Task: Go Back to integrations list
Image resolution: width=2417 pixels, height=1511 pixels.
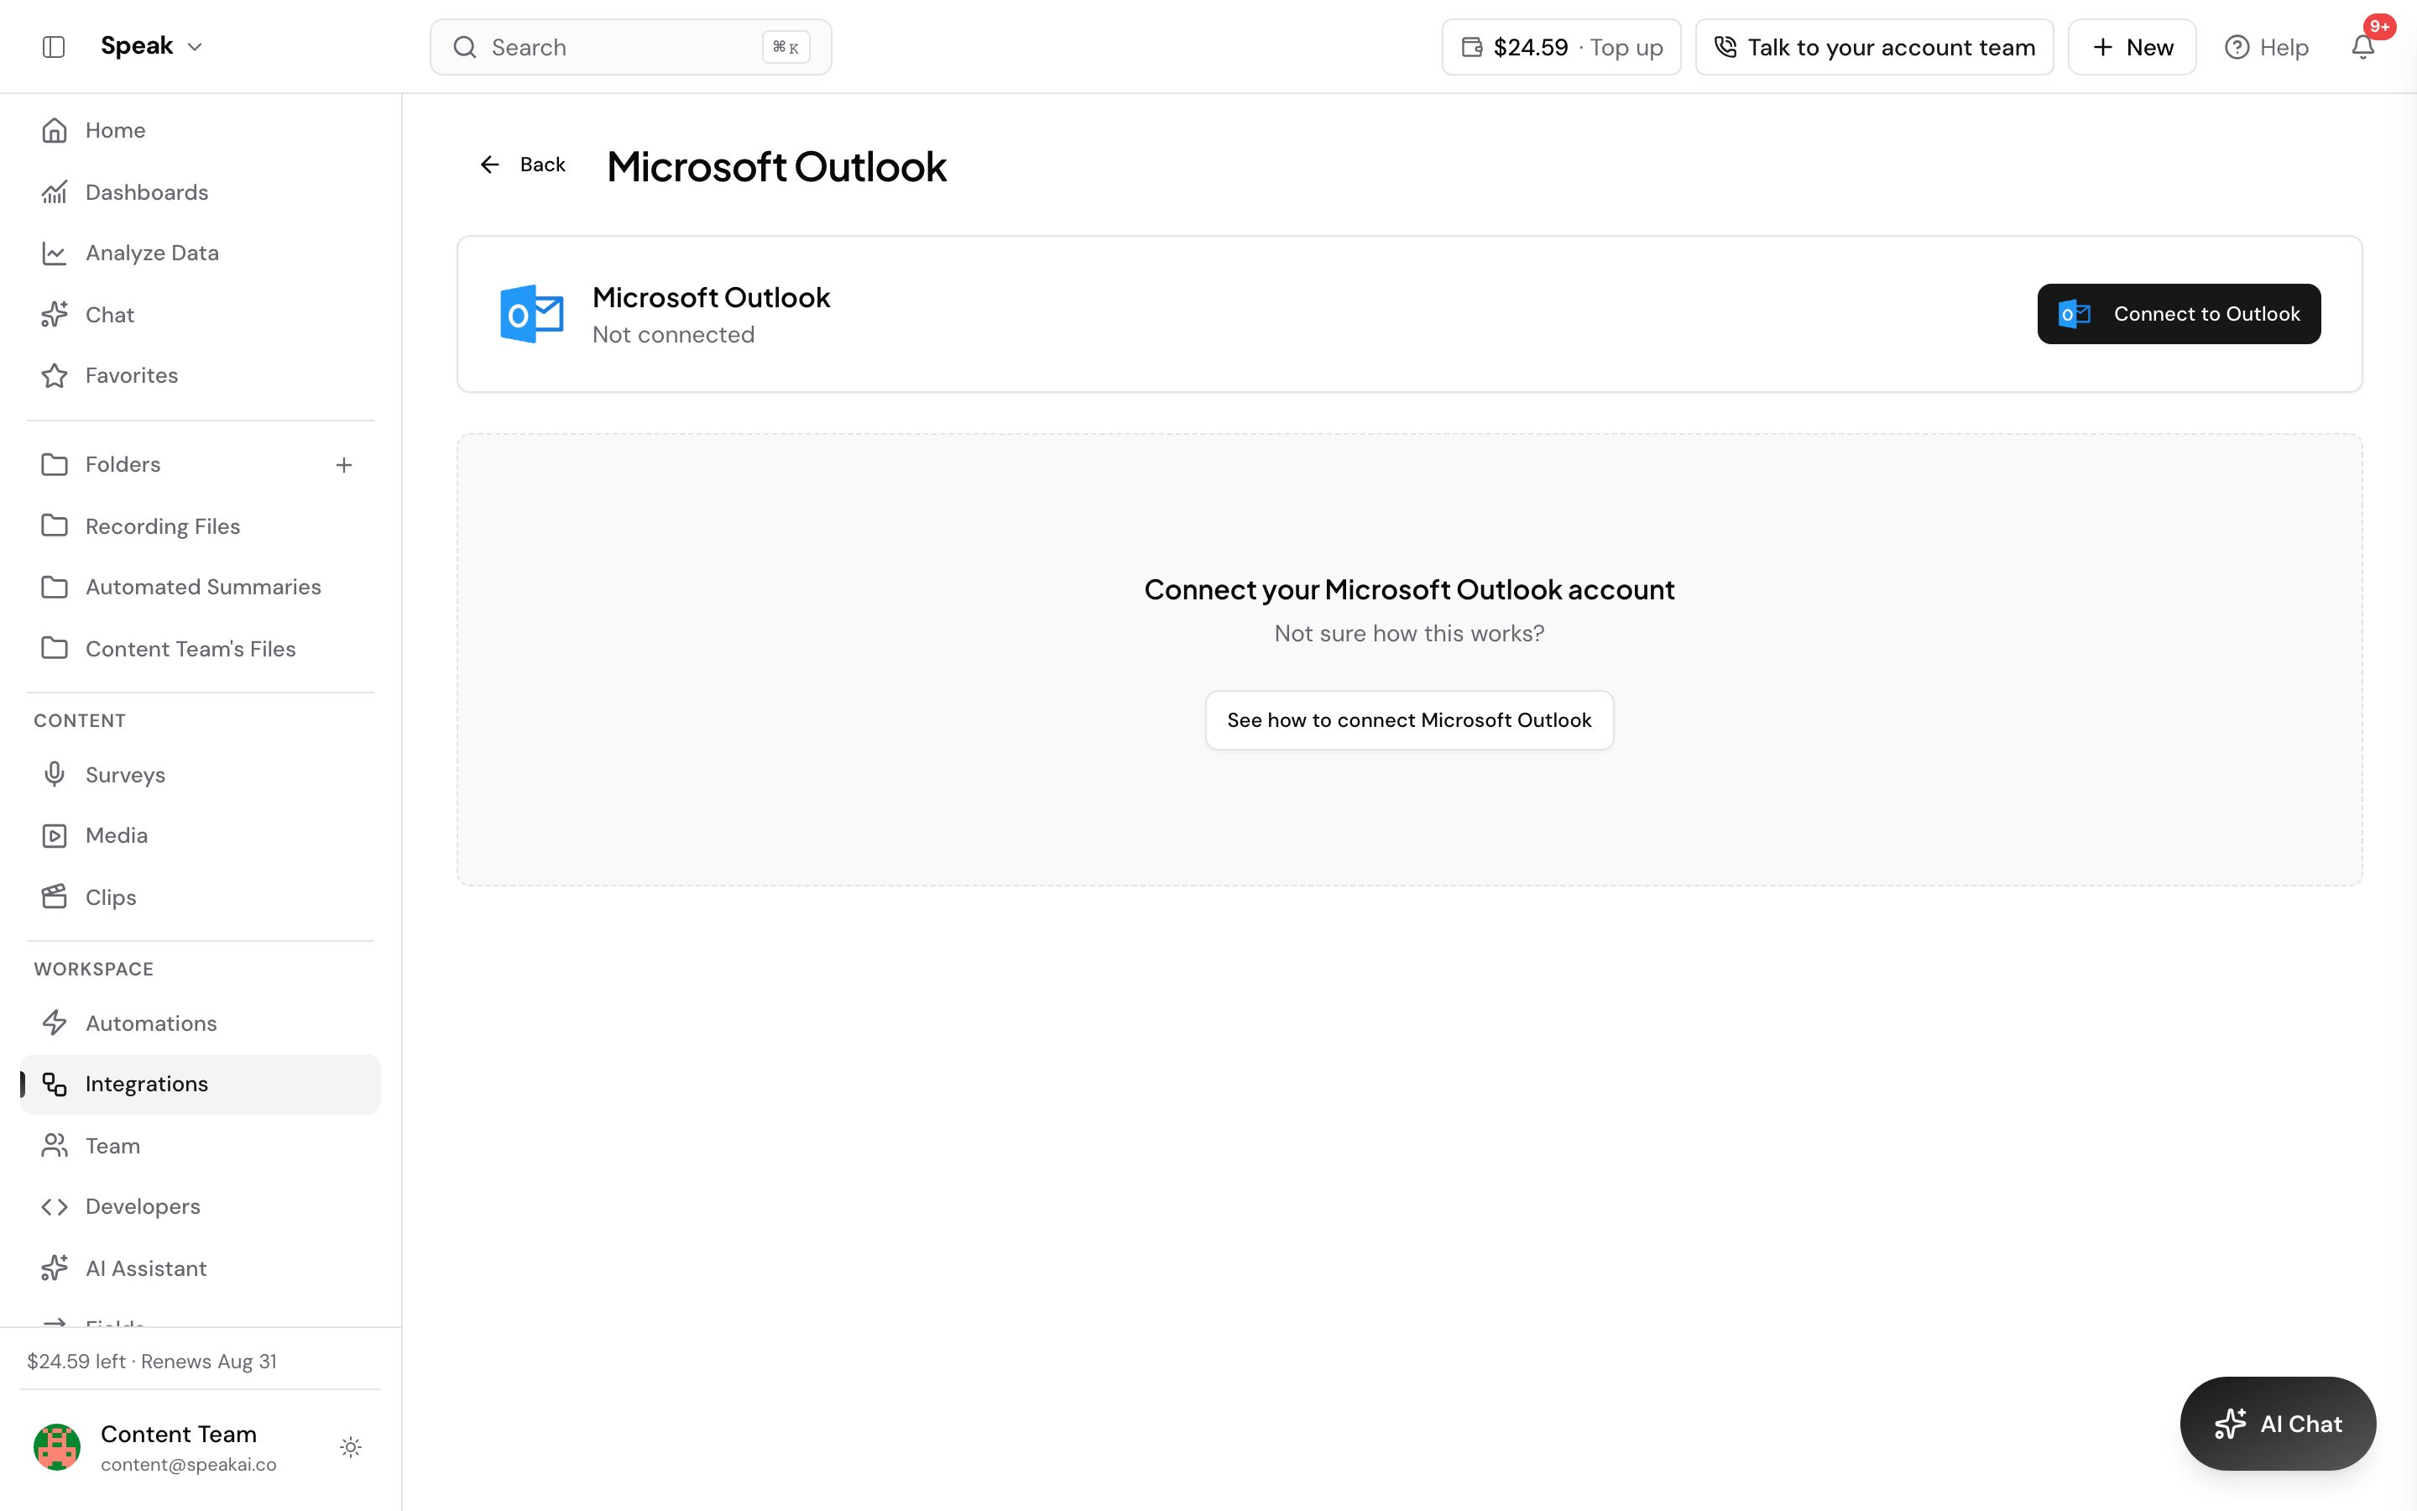Action: pyautogui.click(x=522, y=164)
